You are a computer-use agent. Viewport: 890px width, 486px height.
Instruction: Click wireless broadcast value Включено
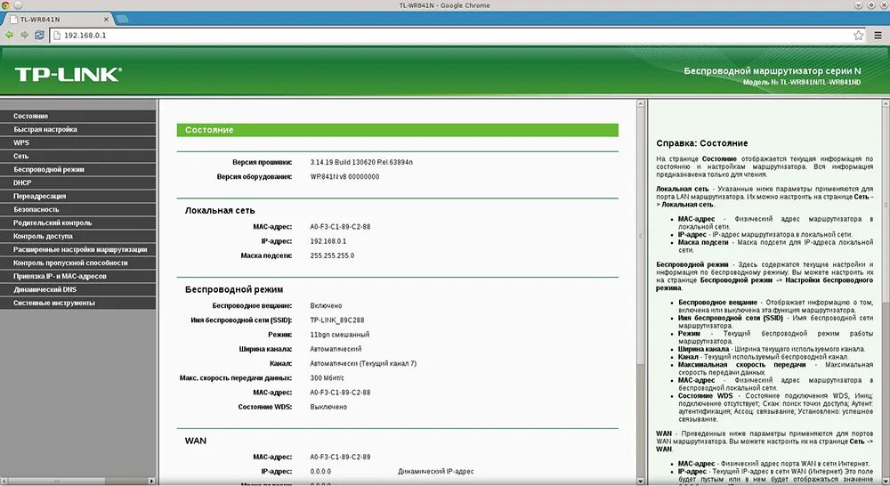(x=326, y=305)
